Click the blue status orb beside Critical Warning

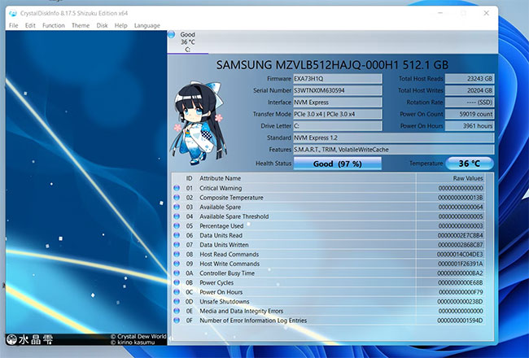177,188
